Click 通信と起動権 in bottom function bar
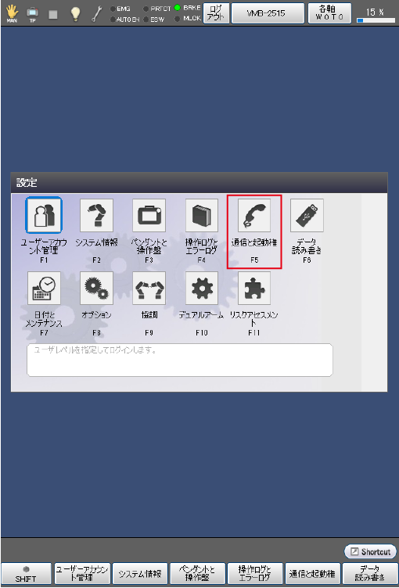Viewport: 399px width, 588px height. (x=313, y=574)
